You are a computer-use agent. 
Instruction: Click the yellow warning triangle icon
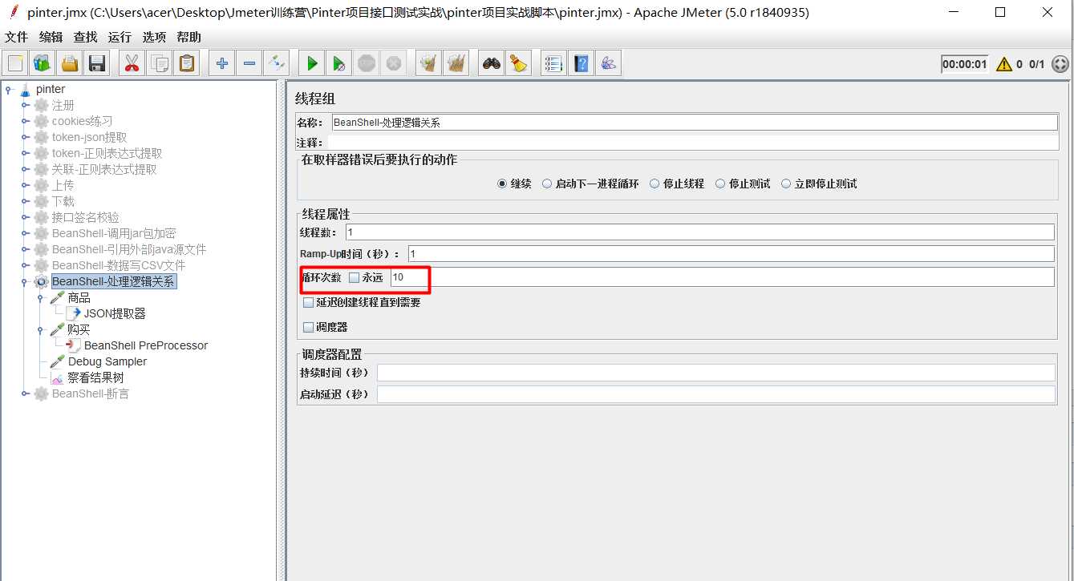click(x=1003, y=64)
